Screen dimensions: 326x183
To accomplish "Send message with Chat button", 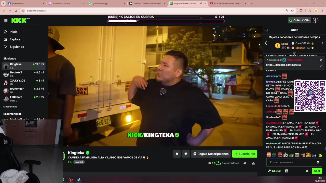I will coord(317,171).
